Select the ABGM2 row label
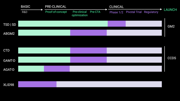The height and width of the screenshot is (101, 180). click(x=9, y=34)
